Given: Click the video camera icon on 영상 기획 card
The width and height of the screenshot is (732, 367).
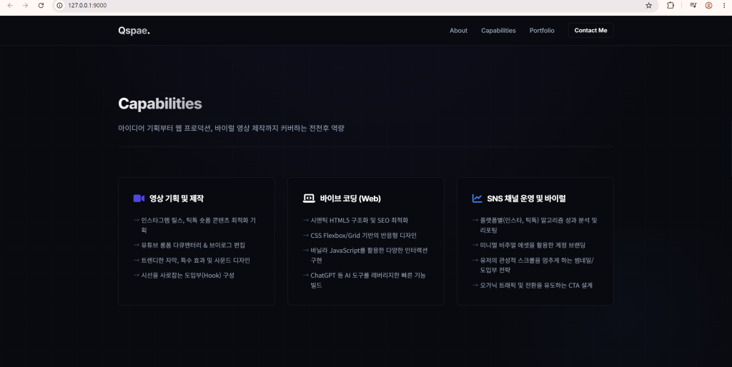Looking at the screenshot, I should click(x=139, y=198).
